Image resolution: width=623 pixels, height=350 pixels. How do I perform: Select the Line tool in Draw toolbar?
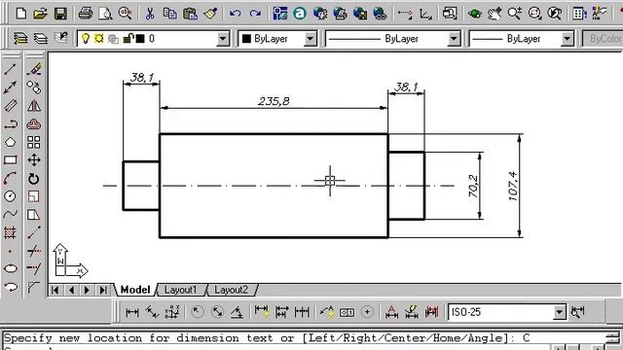(10, 69)
